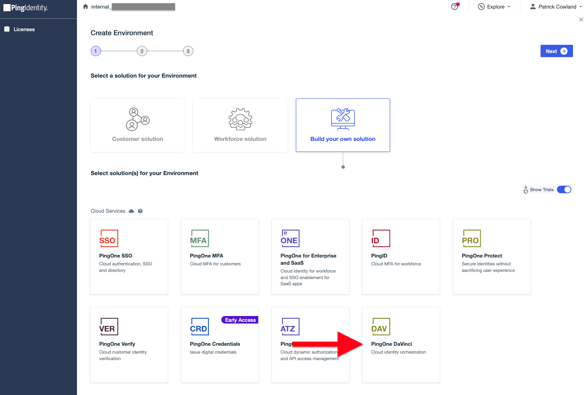The image size is (585, 395).
Task: Open Patrick Cowland user menu
Action: point(556,7)
